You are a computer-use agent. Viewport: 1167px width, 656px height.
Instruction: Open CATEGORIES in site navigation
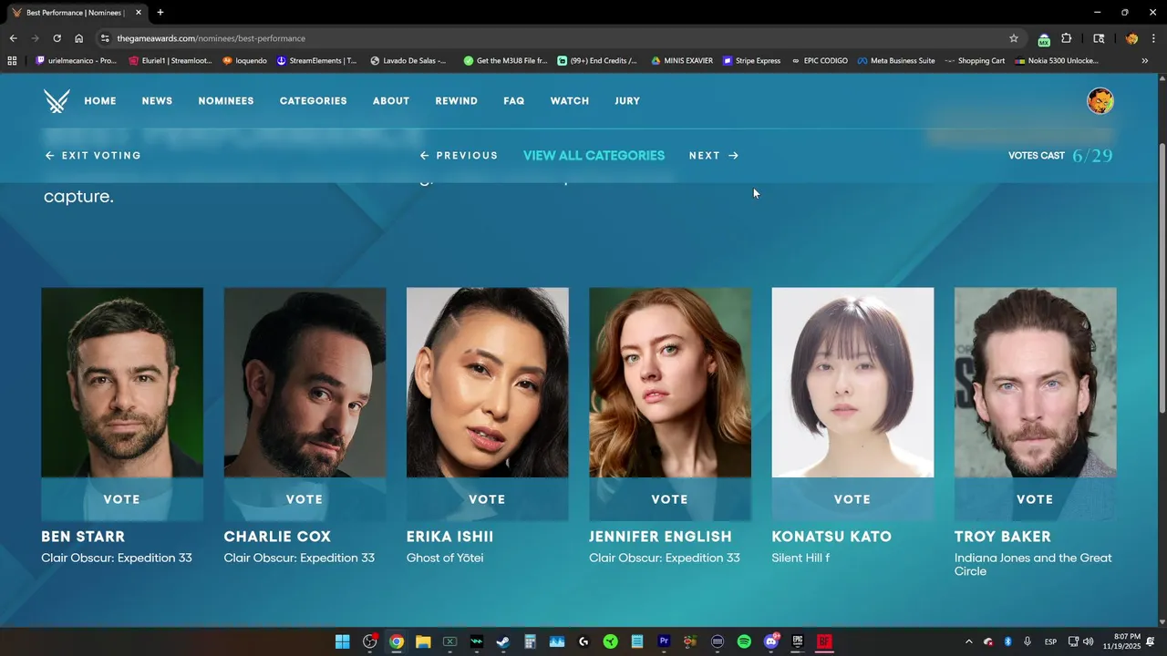coord(314,101)
